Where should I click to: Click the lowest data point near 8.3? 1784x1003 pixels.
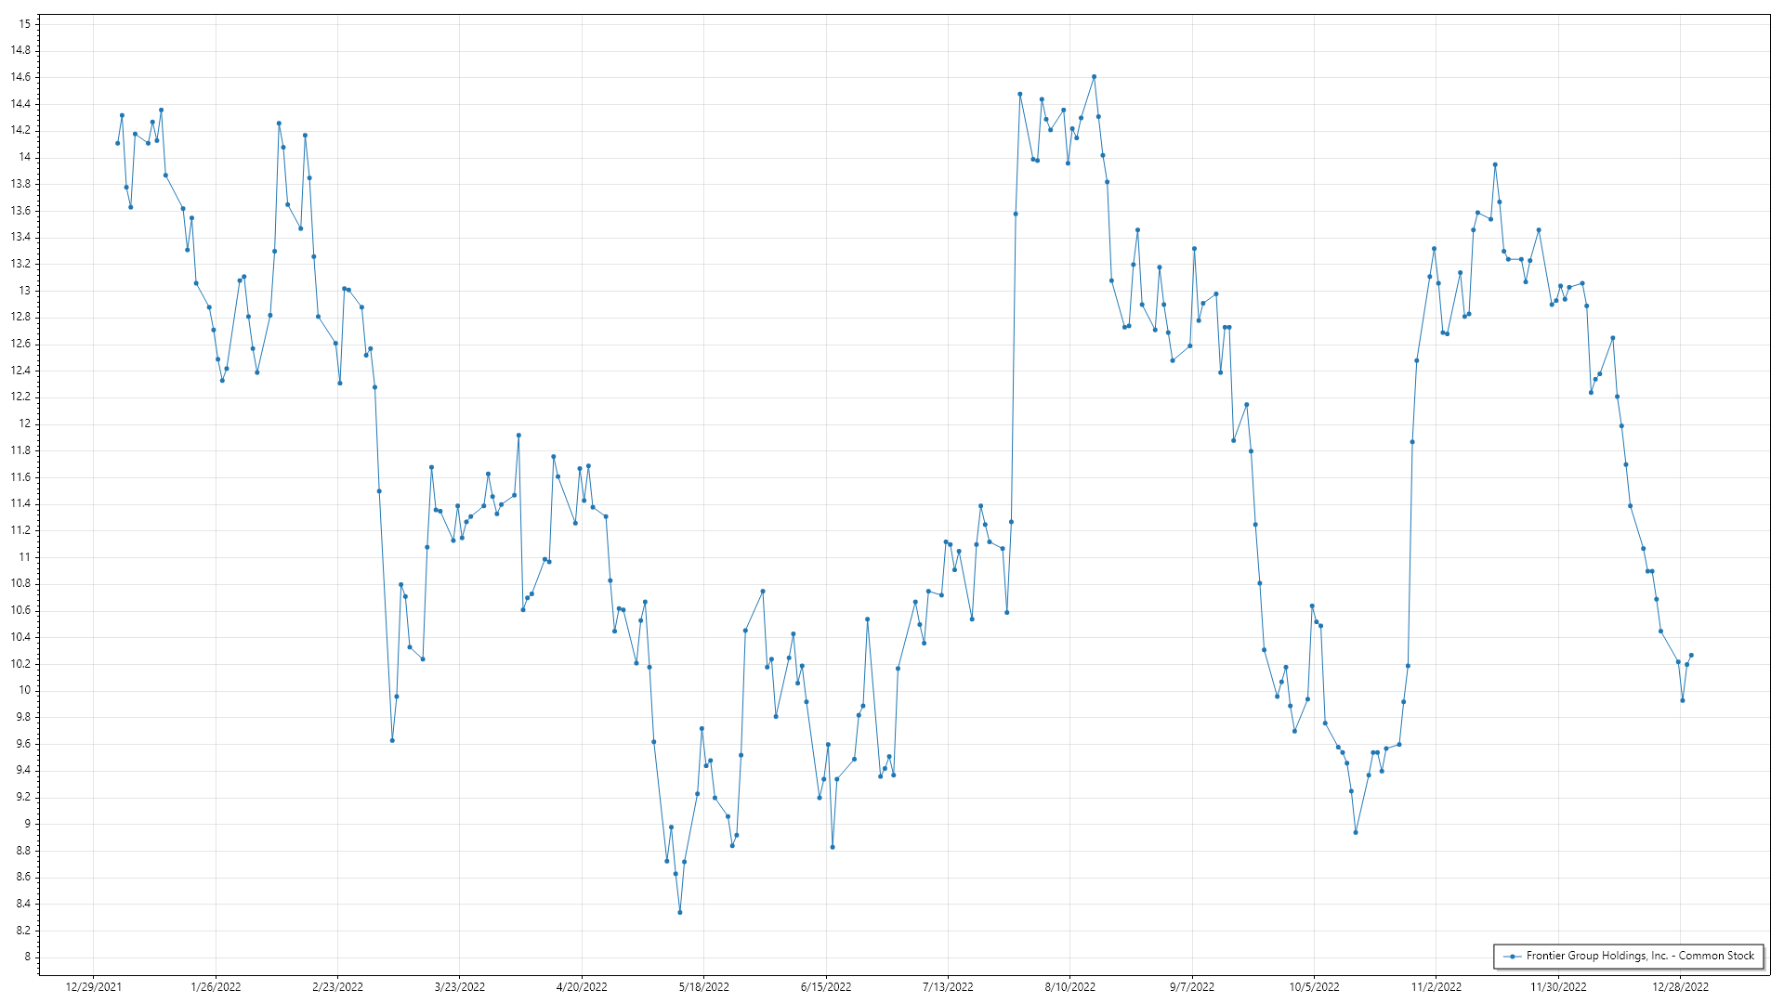tap(680, 913)
